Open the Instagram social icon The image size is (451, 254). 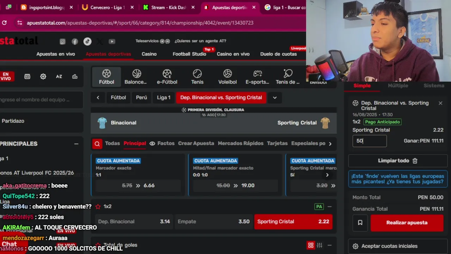pos(62,41)
